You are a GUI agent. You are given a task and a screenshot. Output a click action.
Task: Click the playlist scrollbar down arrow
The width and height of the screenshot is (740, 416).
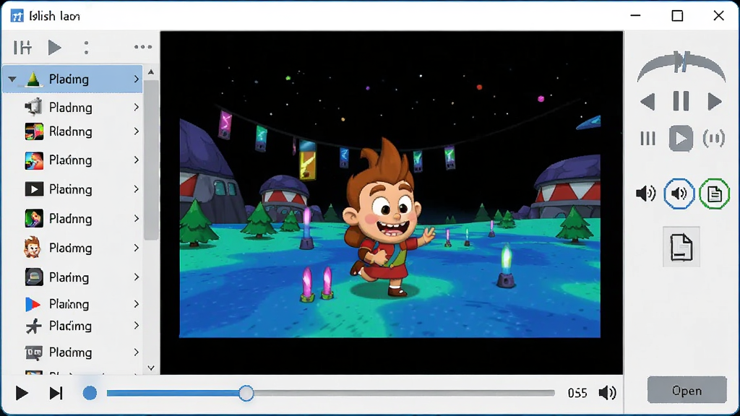tap(151, 368)
